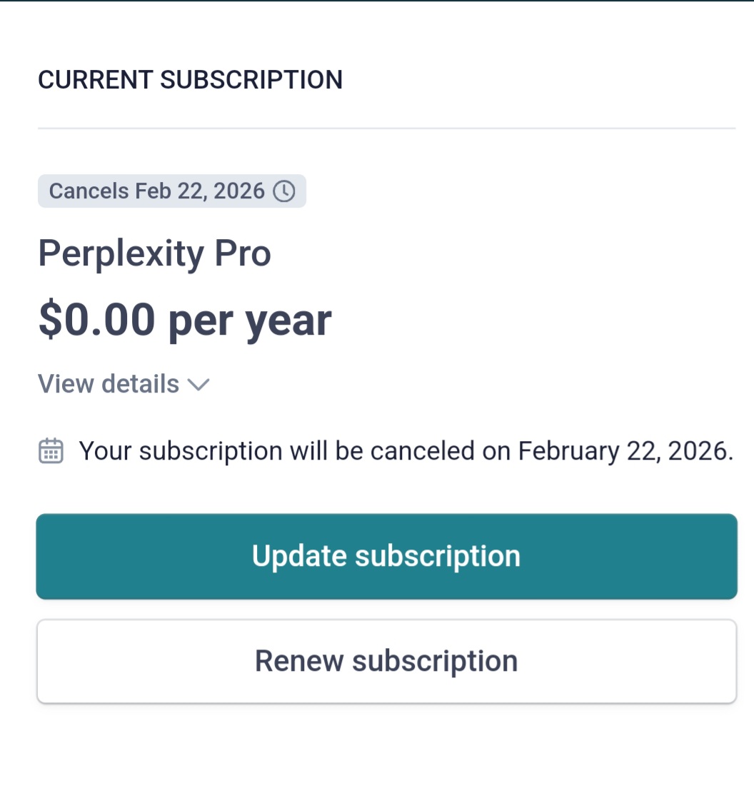Tap the February 22, 2026 date in the notice
Viewport: 754px width, 798px height.
(x=625, y=451)
